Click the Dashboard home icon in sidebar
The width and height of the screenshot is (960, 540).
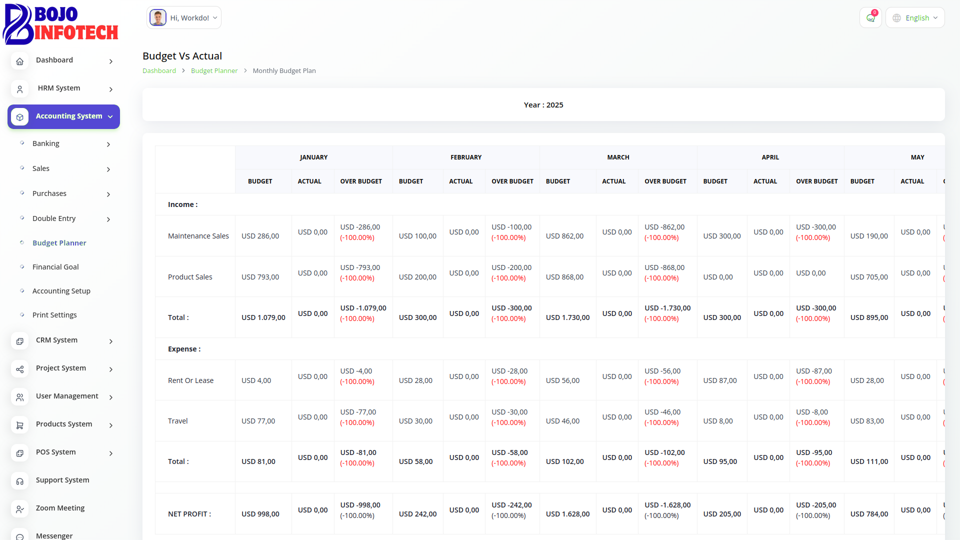click(x=19, y=61)
